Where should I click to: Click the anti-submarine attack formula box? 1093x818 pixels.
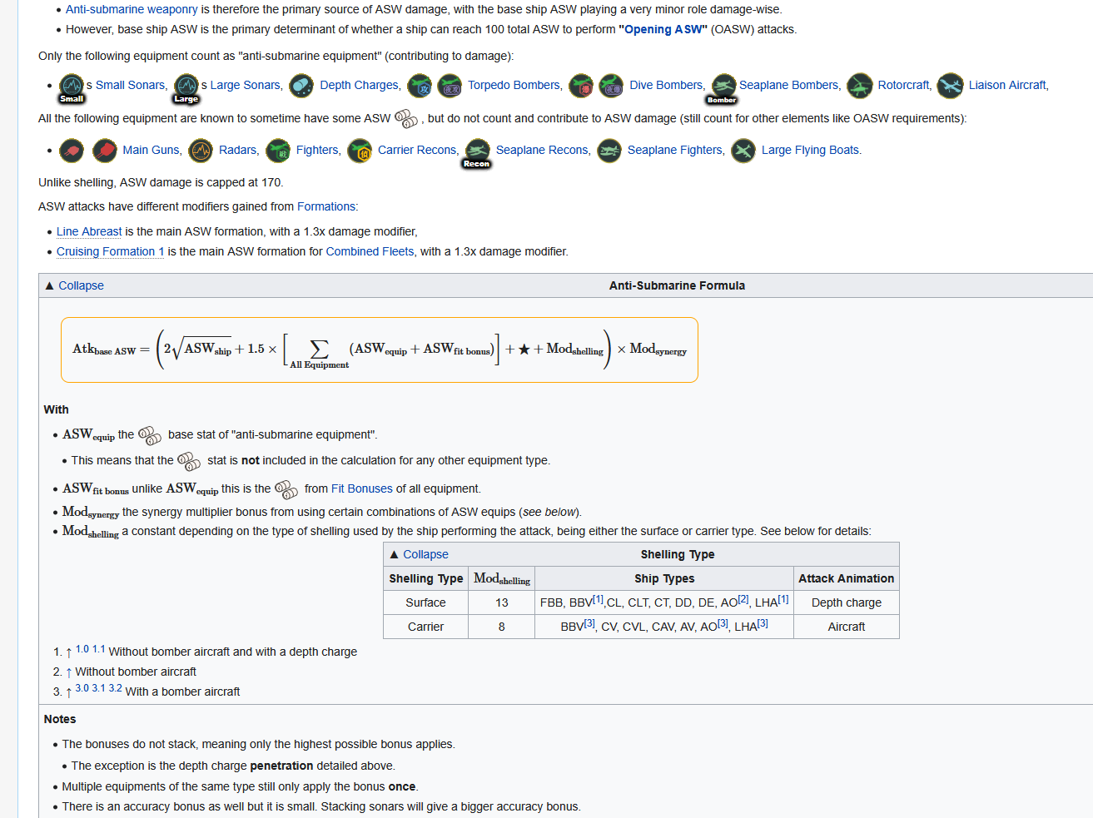[x=380, y=350]
